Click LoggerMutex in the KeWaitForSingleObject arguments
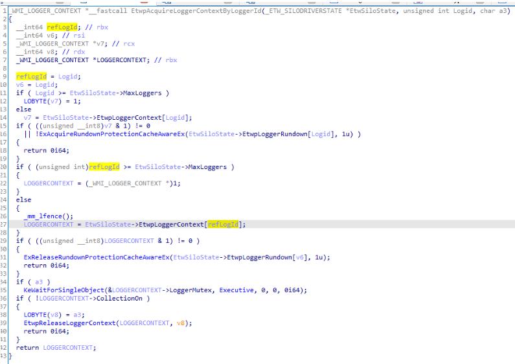Screen dimensions: 515x364 pos(190,290)
